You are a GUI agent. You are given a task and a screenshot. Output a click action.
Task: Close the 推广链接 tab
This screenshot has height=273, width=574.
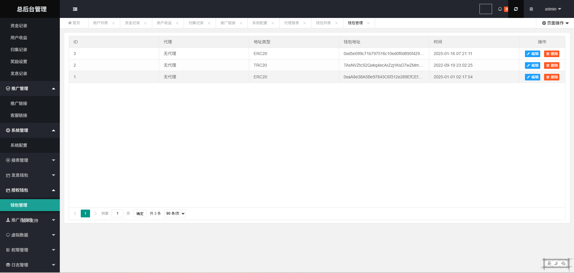(x=241, y=23)
